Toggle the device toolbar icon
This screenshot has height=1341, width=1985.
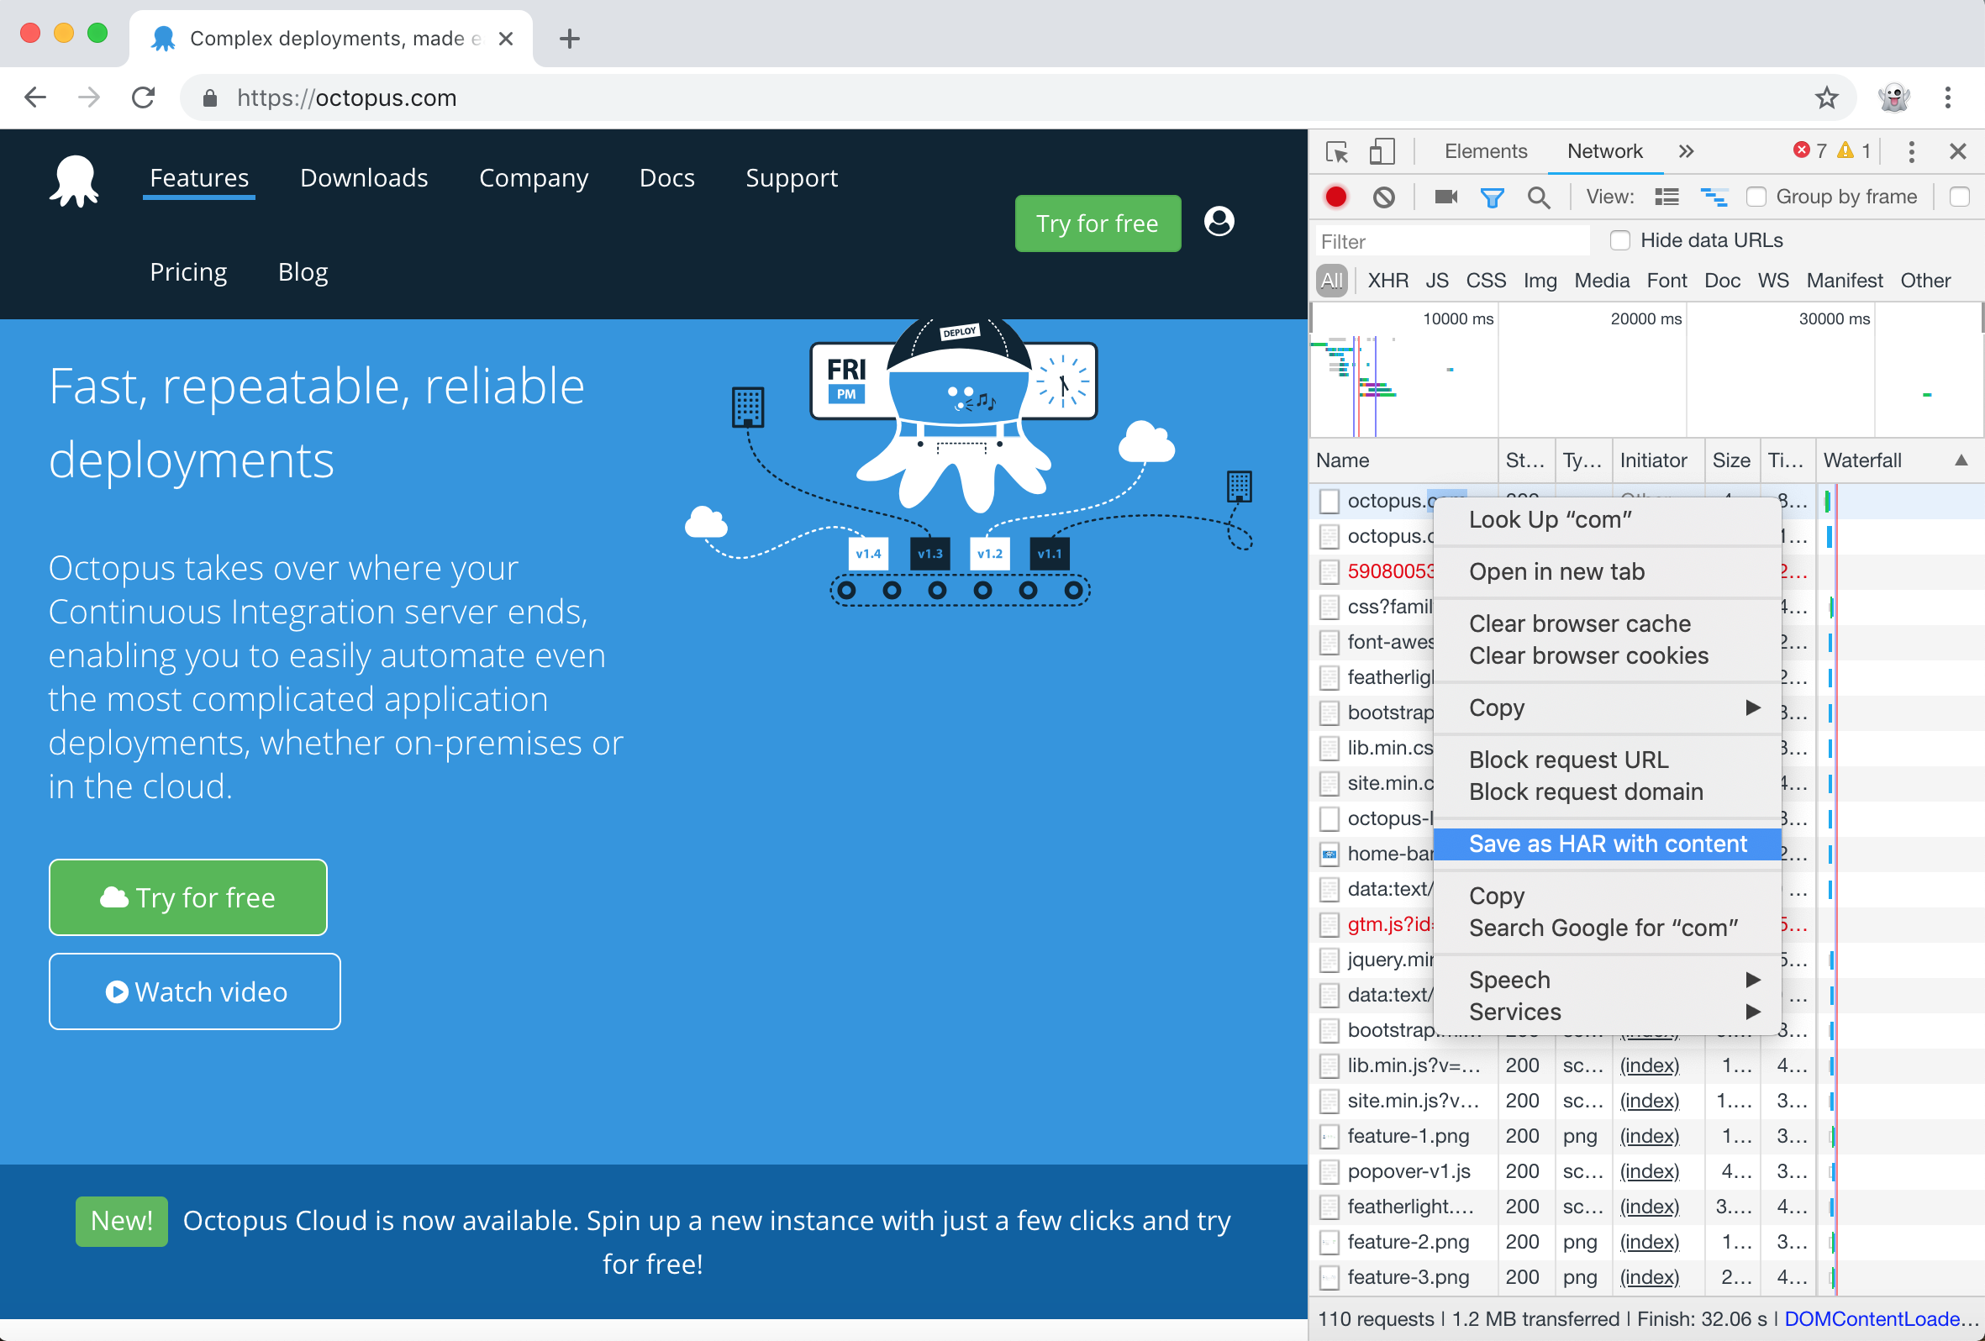[1381, 152]
